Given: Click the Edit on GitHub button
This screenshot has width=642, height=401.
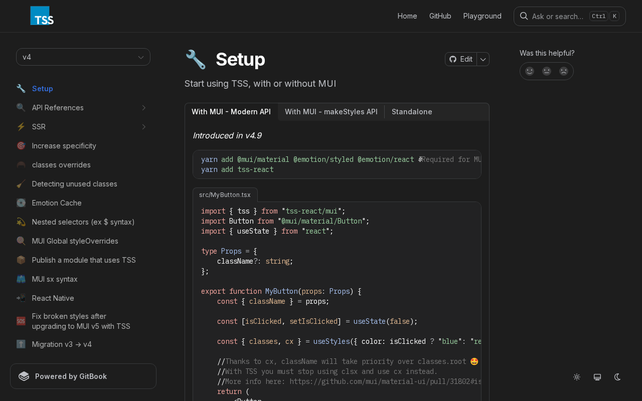Looking at the screenshot, I should tap(461, 59).
